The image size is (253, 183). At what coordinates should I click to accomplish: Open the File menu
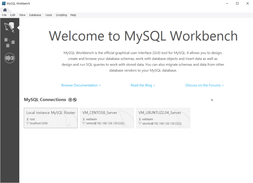(4, 15)
